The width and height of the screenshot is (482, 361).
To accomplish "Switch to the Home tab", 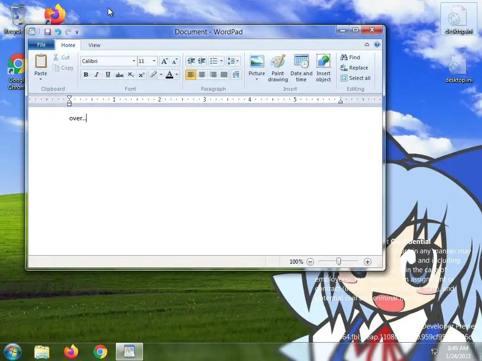I will (x=68, y=45).
